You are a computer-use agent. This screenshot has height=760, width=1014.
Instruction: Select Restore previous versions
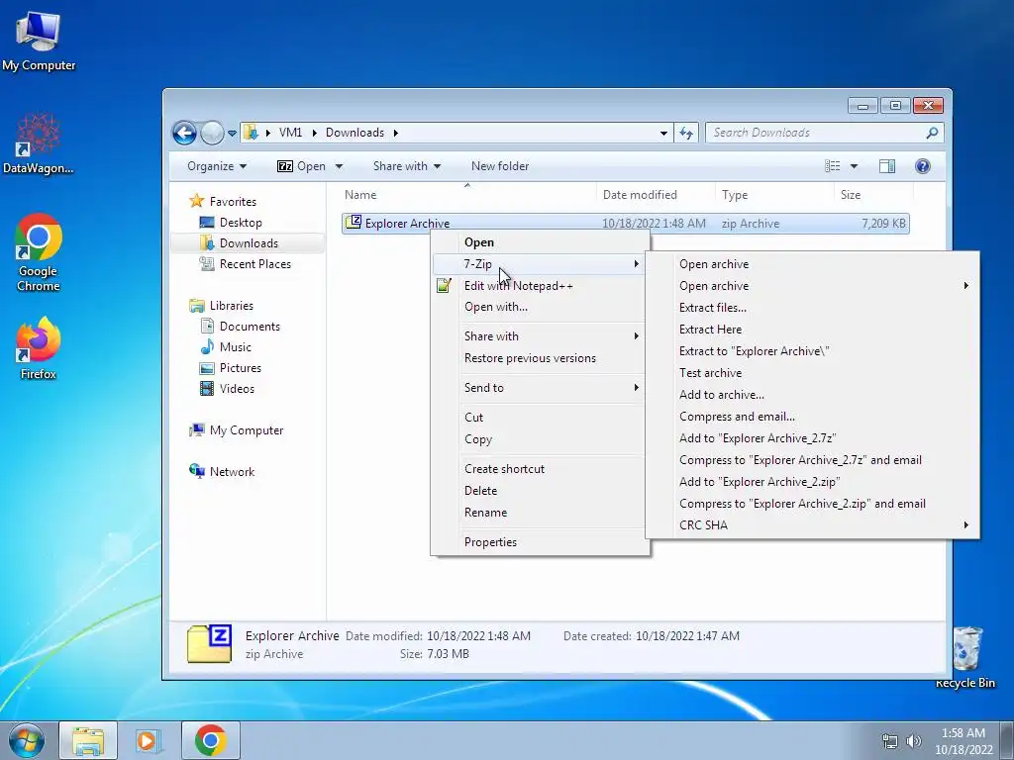pyautogui.click(x=540, y=358)
